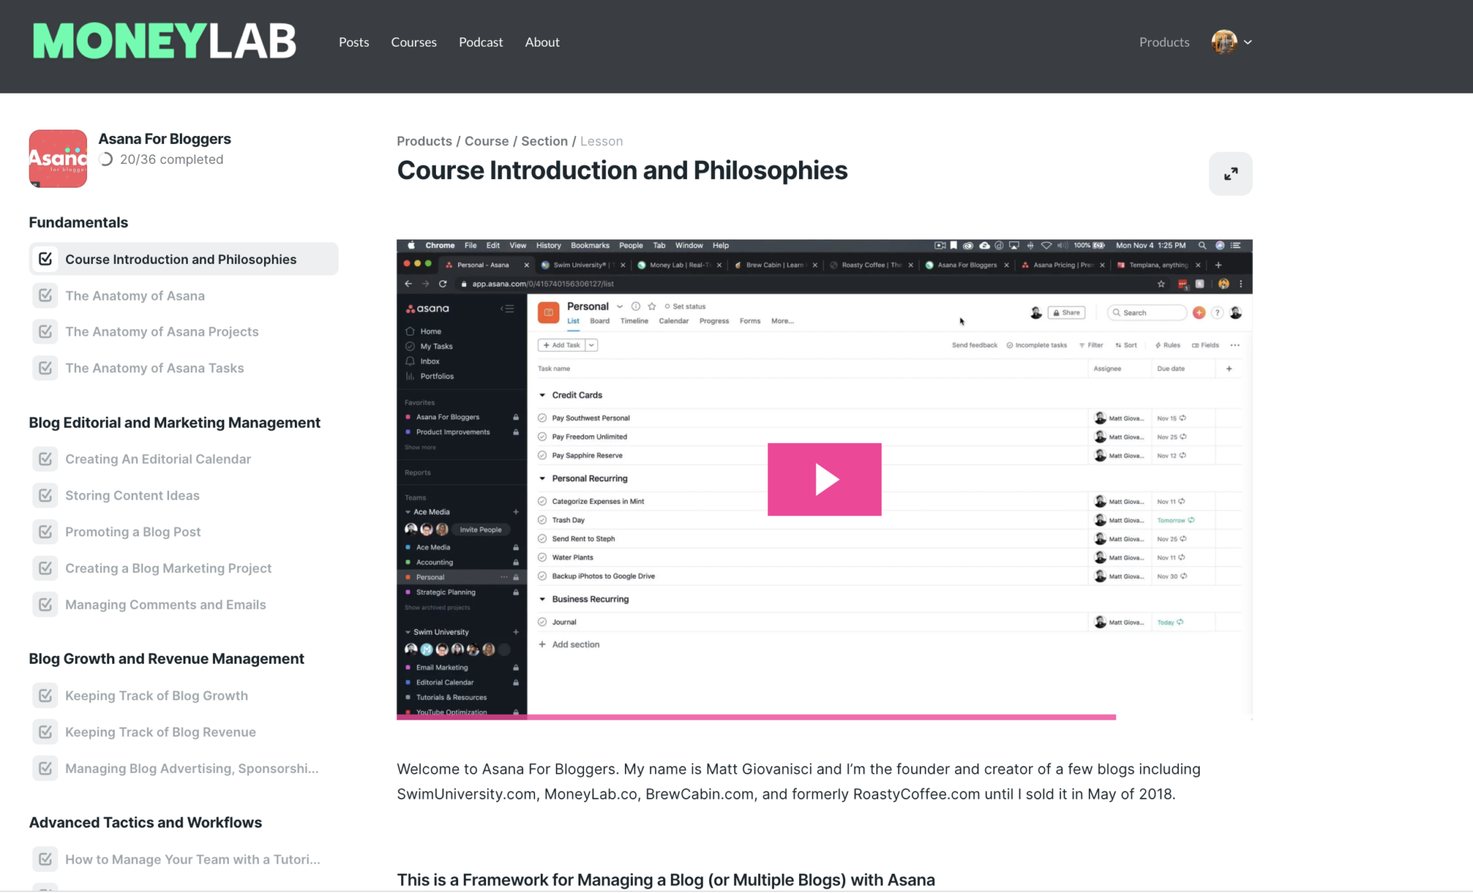Go to Courses in the top navigation
1473x893 pixels.
point(414,42)
